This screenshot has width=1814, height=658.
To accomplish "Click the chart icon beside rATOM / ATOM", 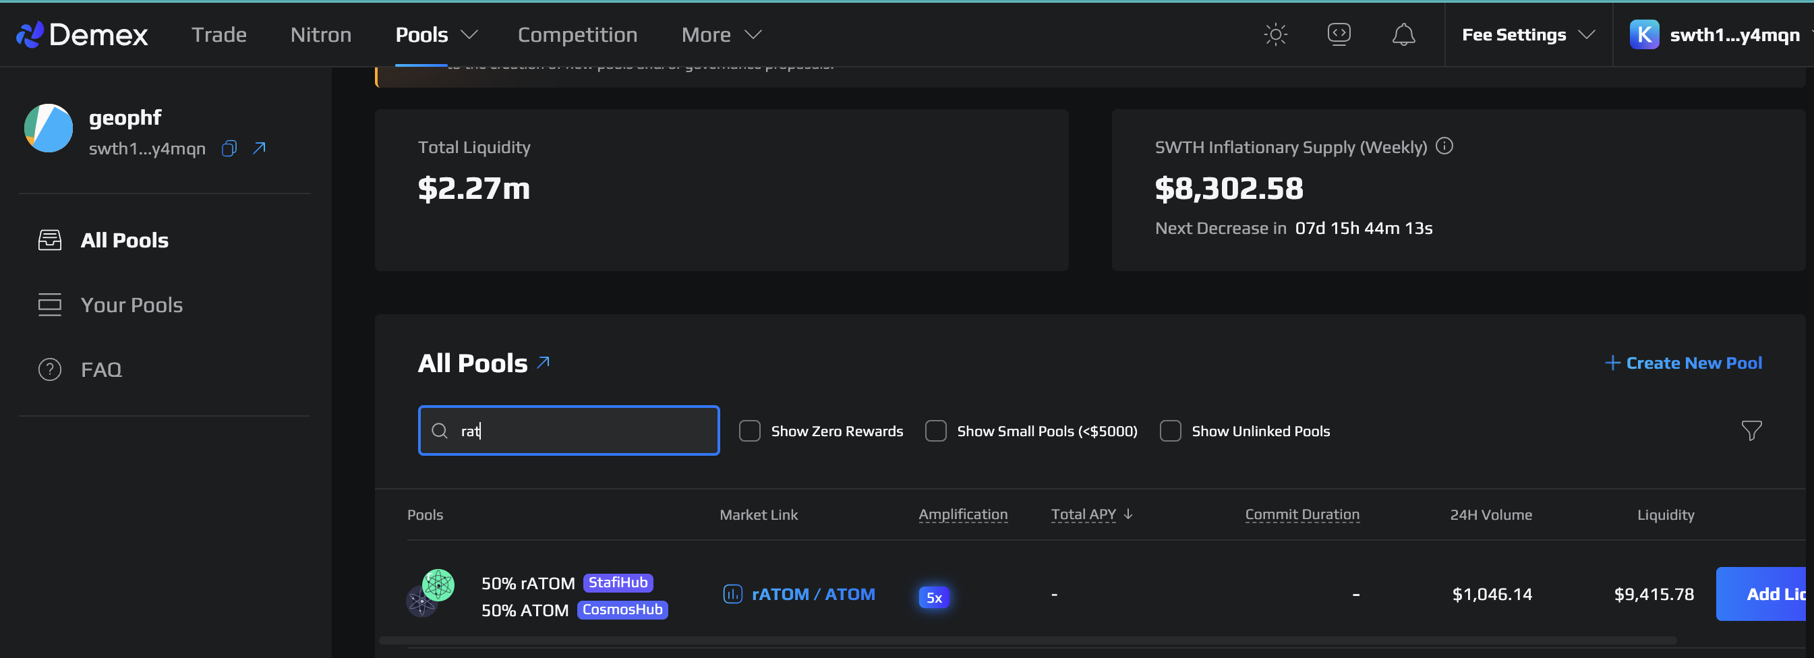I will [x=732, y=594].
